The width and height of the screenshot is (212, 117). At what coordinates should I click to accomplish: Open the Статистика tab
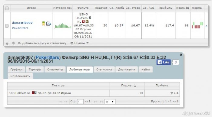[x=104, y=70]
